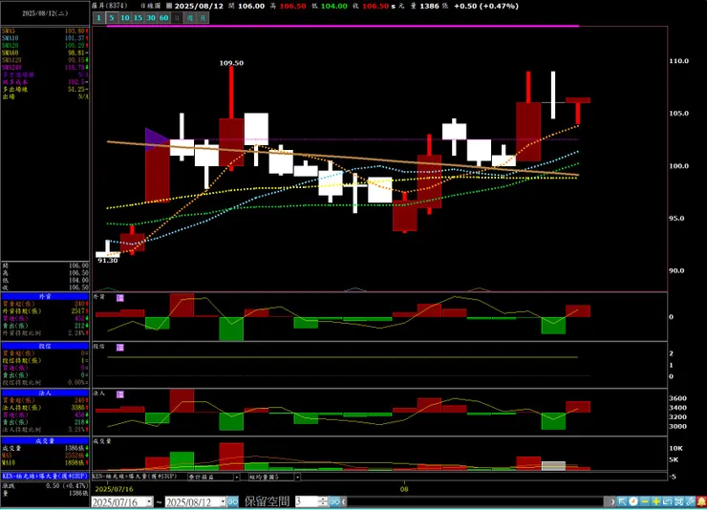Image resolution: width=707 pixels, height=510 pixels.
Task: Click the SMA60 indicator row
Action: [x=45, y=53]
